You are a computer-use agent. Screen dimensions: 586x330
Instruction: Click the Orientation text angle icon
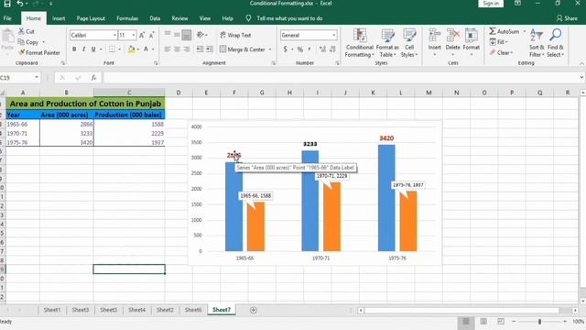click(201, 35)
